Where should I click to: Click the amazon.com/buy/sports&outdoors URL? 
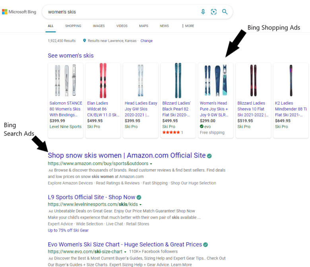pyautogui.click(x=98, y=164)
